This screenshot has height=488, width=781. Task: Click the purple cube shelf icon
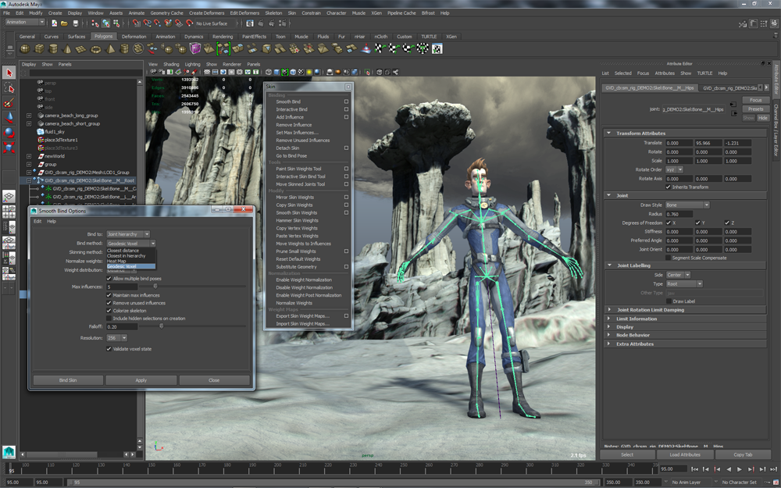(194, 48)
